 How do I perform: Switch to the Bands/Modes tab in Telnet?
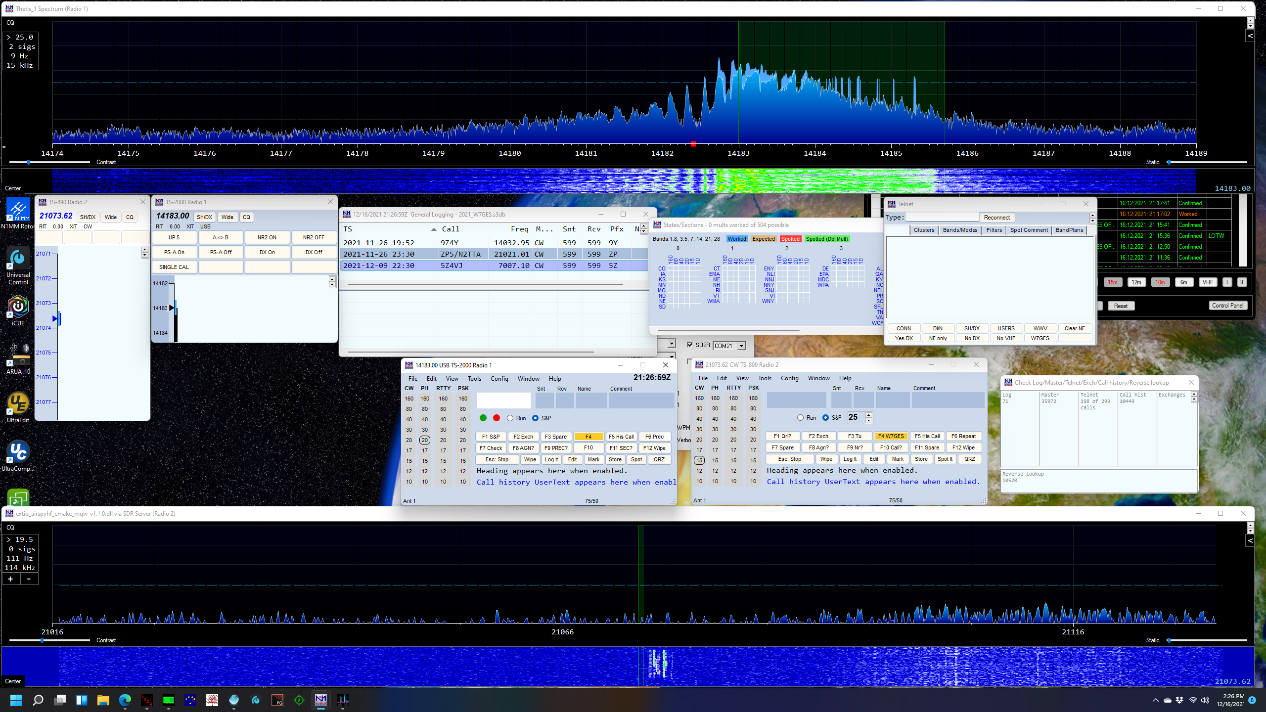(x=959, y=230)
